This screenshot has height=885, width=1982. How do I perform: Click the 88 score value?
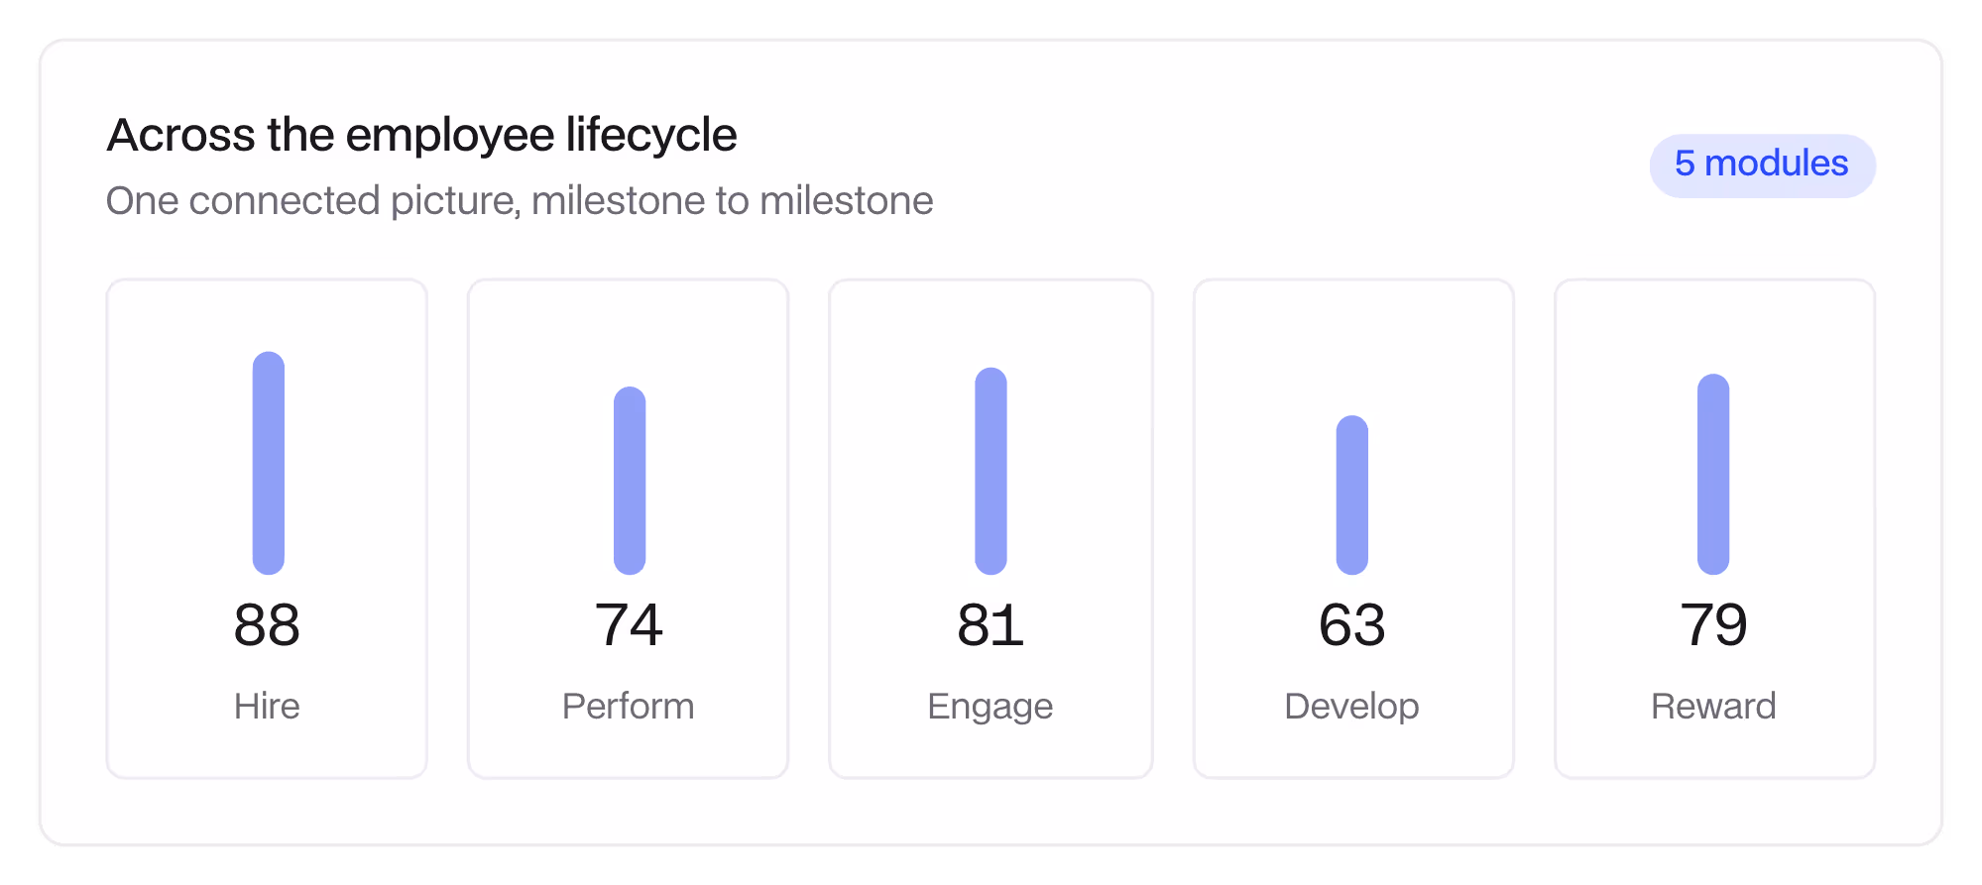click(267, 625)
